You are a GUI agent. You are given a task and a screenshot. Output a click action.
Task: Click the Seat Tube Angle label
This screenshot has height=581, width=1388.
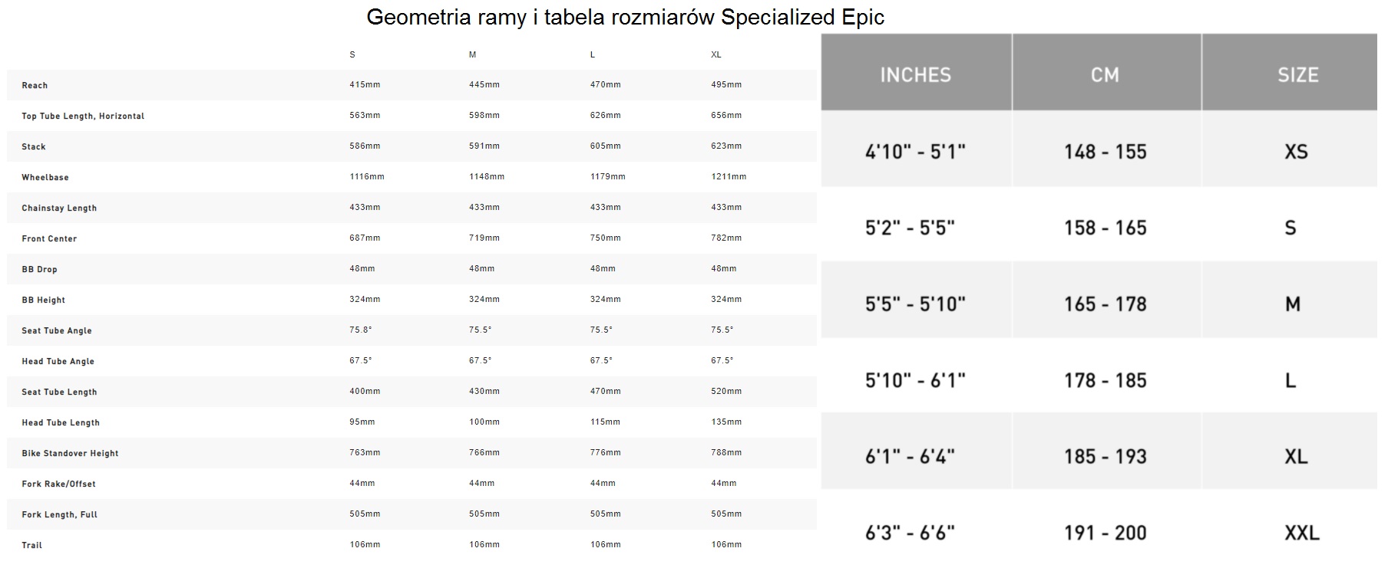click(x=57, y=330)
